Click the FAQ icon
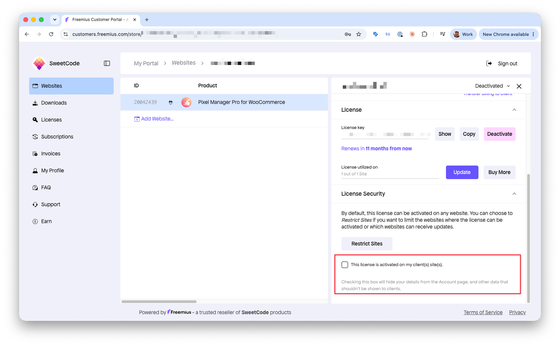 (35, 188)
